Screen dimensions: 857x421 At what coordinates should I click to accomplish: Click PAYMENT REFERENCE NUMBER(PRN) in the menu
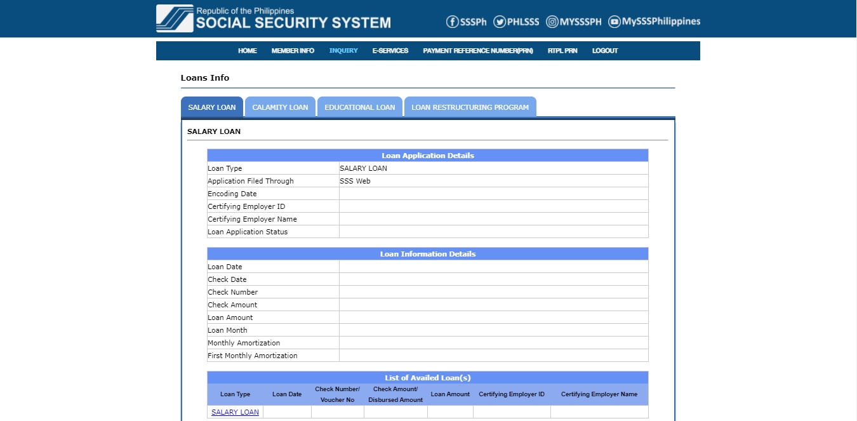477,51
